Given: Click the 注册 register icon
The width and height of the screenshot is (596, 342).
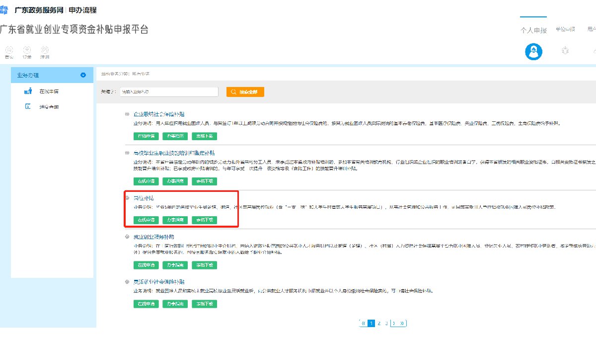Looking at the screenshot, I should point(45,50).
